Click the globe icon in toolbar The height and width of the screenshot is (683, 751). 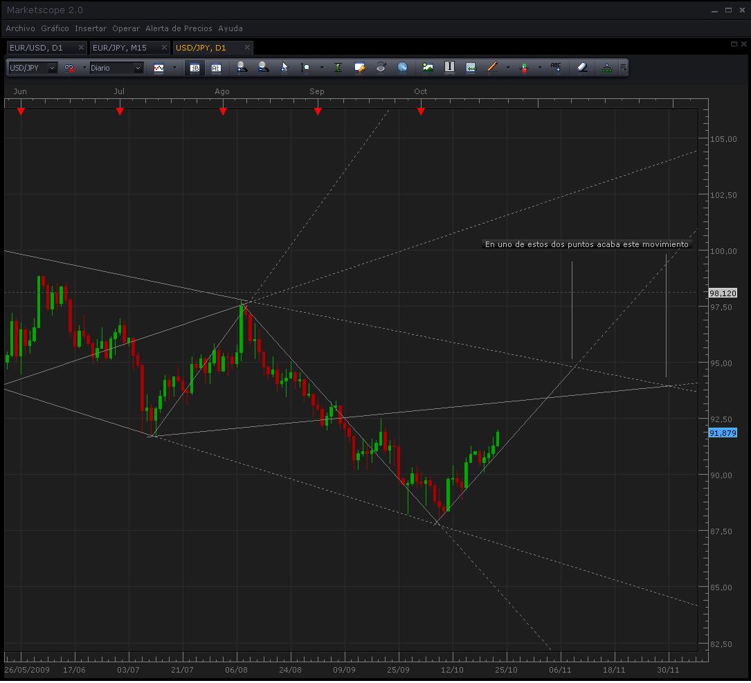402,67
